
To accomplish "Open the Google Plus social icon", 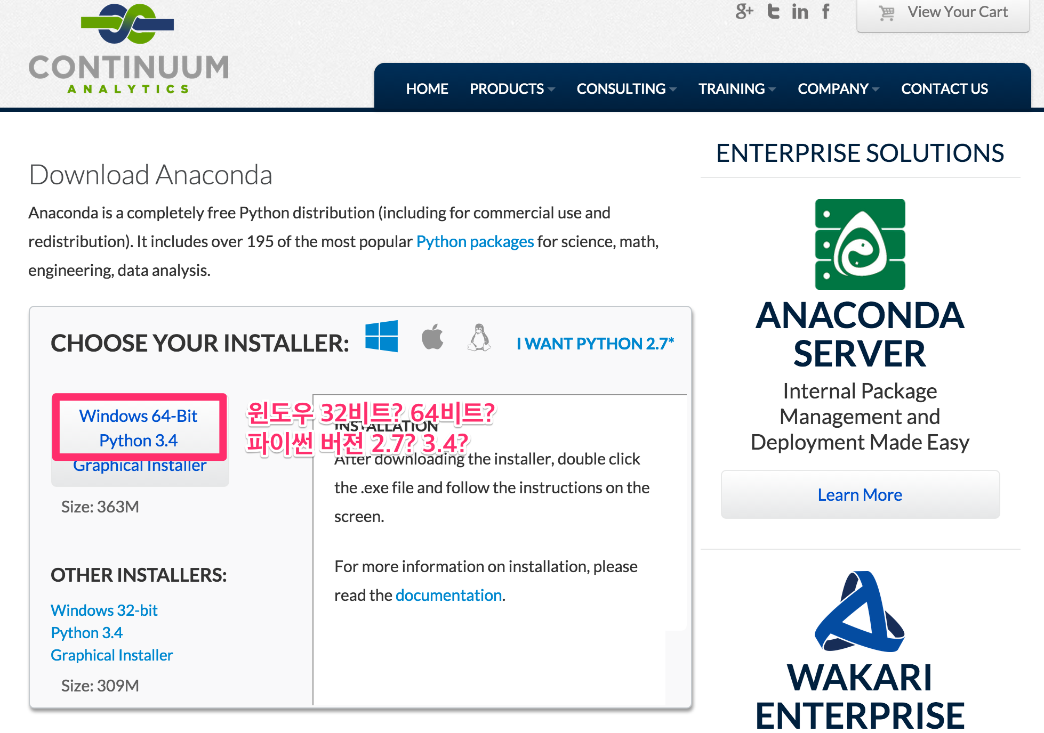I will pyautogui.click(x=744, y=11).
